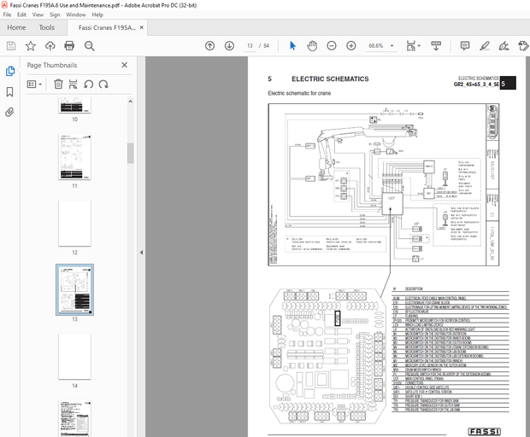The height and width of the screenshot is (437, 530).
Task: Switch to the Tools tab
Action: point(47,27)
